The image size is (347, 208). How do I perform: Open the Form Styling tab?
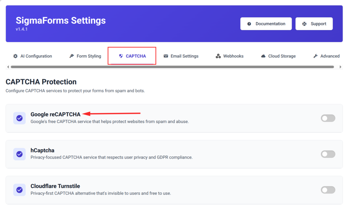click(85, 56)
